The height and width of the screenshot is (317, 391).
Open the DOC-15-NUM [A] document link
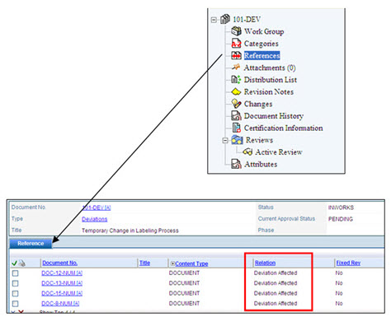[62, 293]
